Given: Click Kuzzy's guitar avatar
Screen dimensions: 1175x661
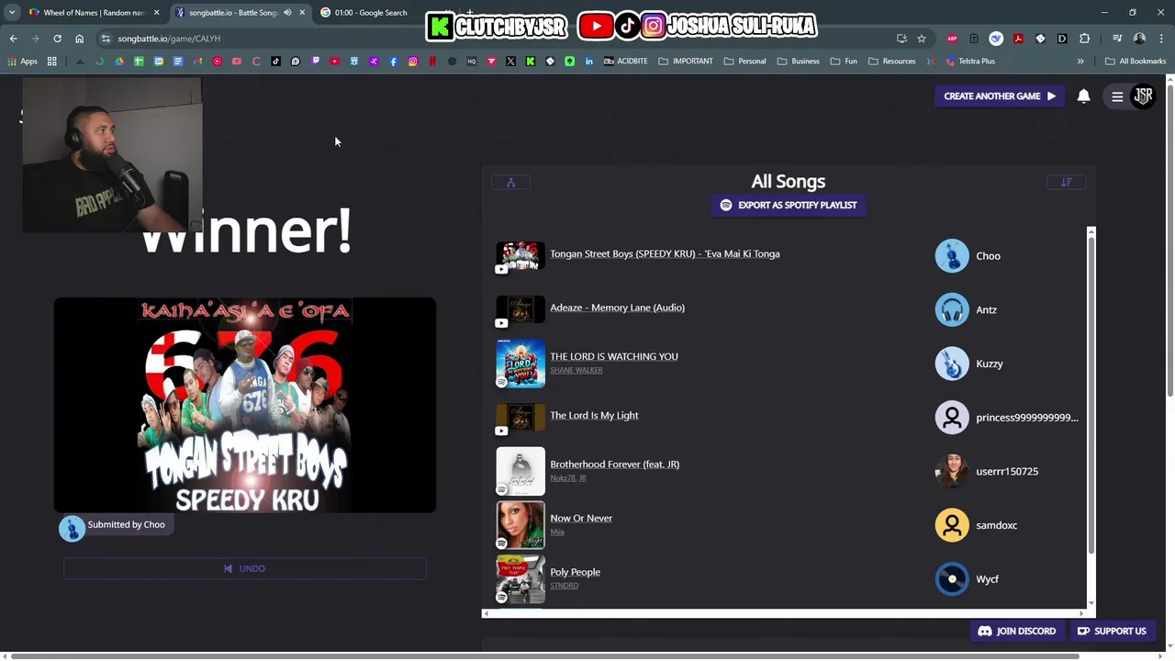Looking at the screenshot, I should click(x=952, y=364).
